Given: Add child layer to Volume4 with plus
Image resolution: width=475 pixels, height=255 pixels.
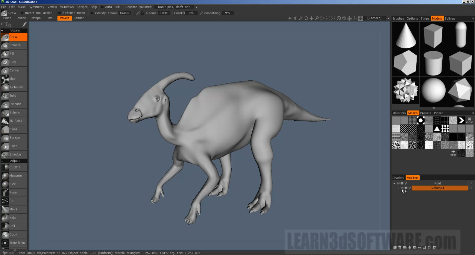Looking at the screenshot, I should pos(471,188).
